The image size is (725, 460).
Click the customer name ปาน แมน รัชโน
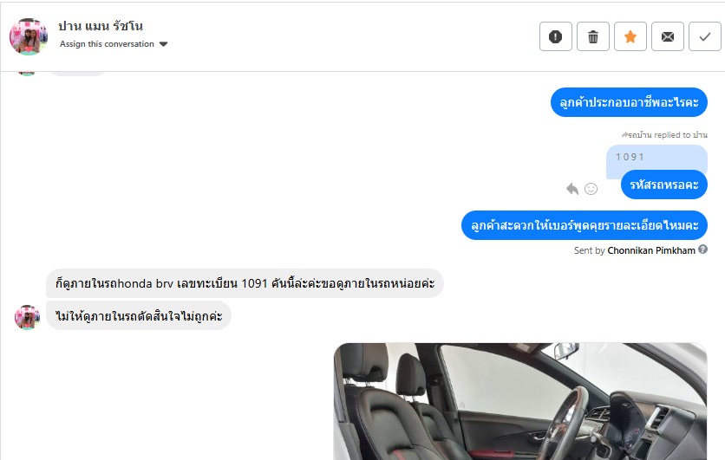(x=101, y=26)
